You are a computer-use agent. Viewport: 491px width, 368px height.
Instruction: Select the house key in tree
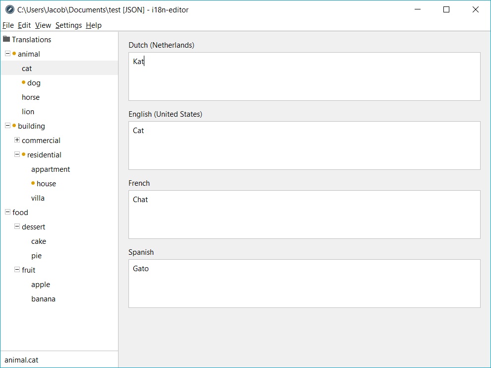(46, 184)
